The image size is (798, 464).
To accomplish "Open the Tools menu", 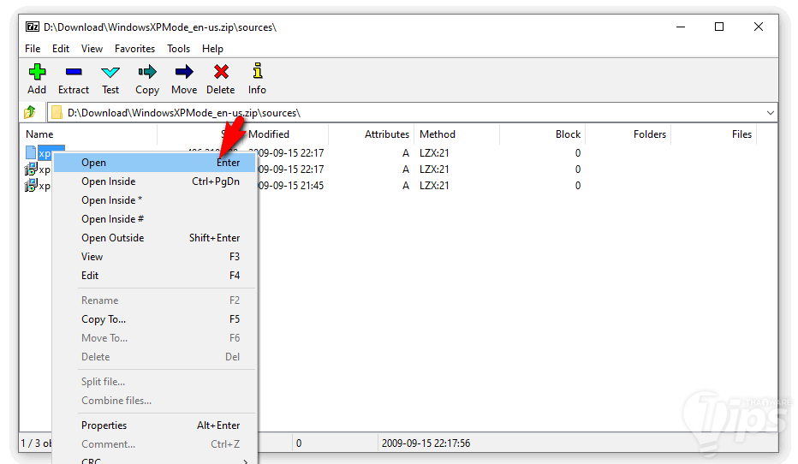I will coord(179,49).
